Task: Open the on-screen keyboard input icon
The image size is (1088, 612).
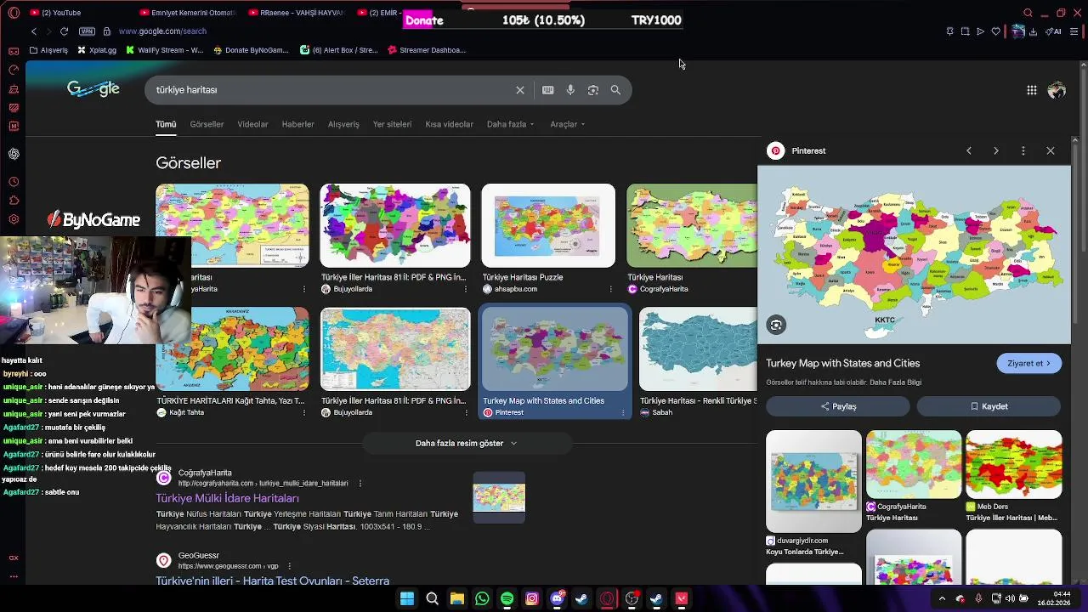Action: click(548, 90)
